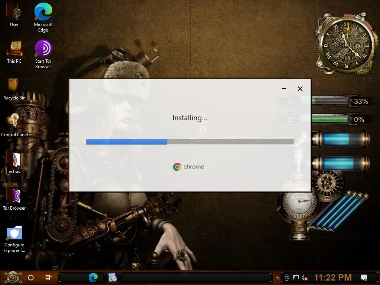Open Configure Explorer shortcut icon

click(x=14, y=239)
